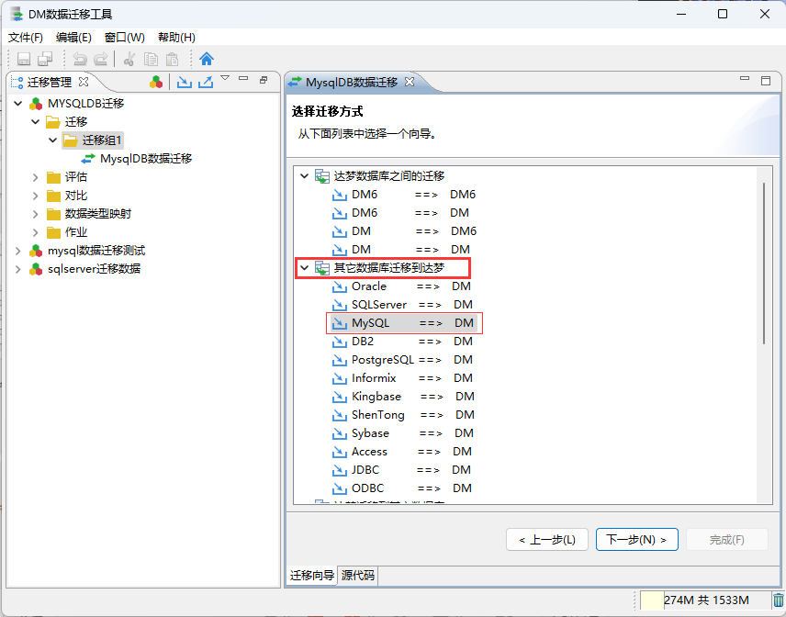Click the 下一步(N) button
Image resolution: width=786 pixels, height=617 pixels.
click(636, 540)
